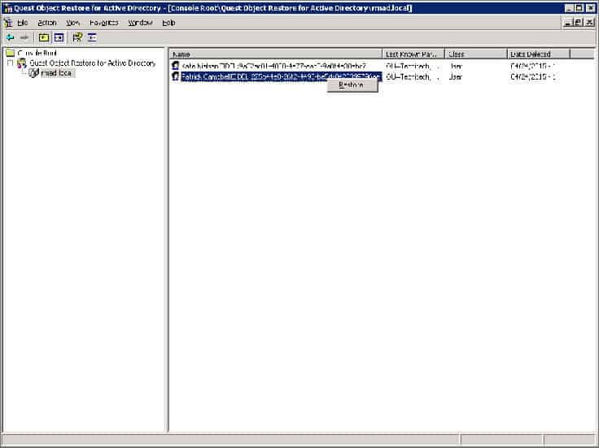
Task: Close the inner console child window
Action: tap(589, 23)
